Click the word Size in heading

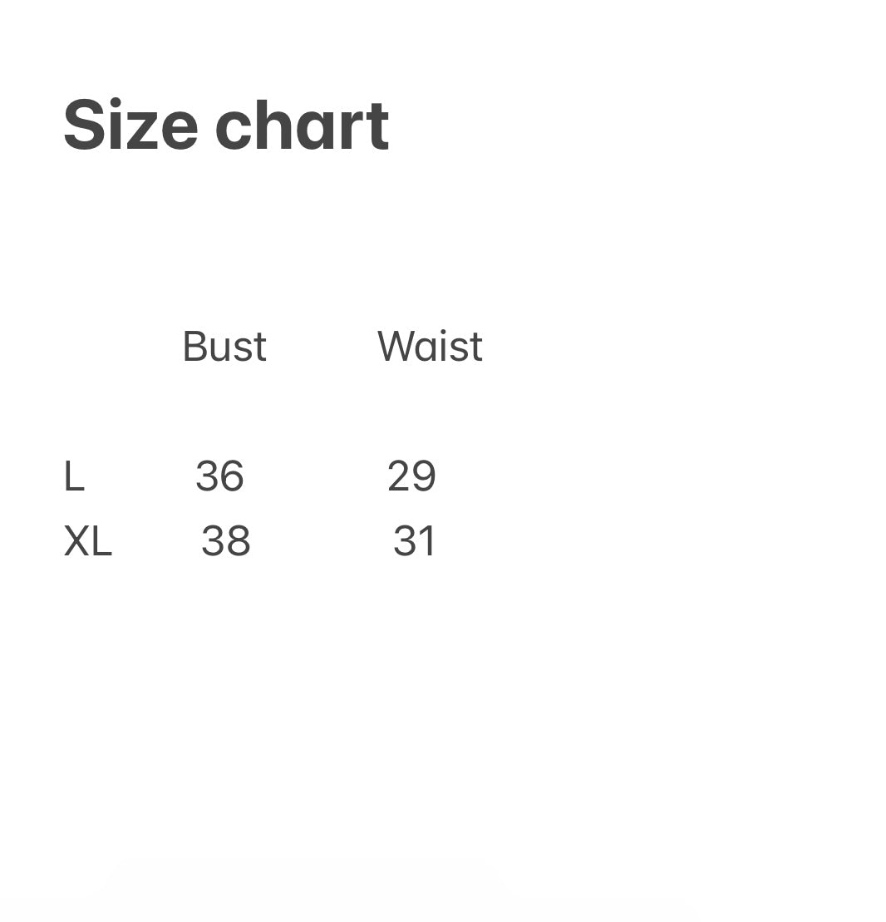pyautogui.click(x=130, y=126)
